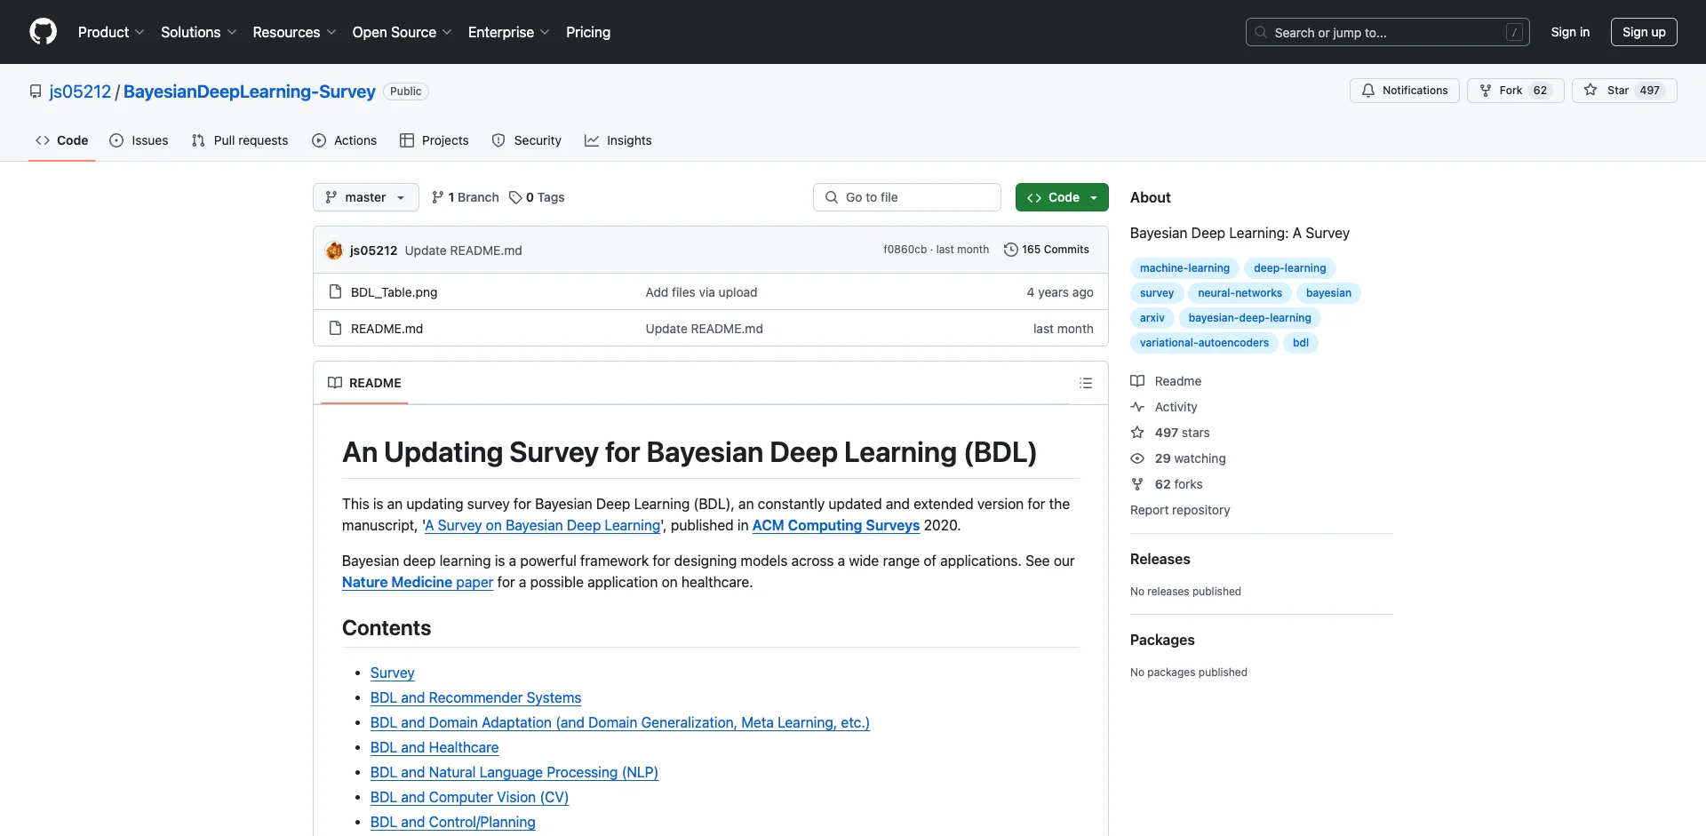Switch to the Insights tab
This screenshot has height=836, width=1706.
(618, 140)
